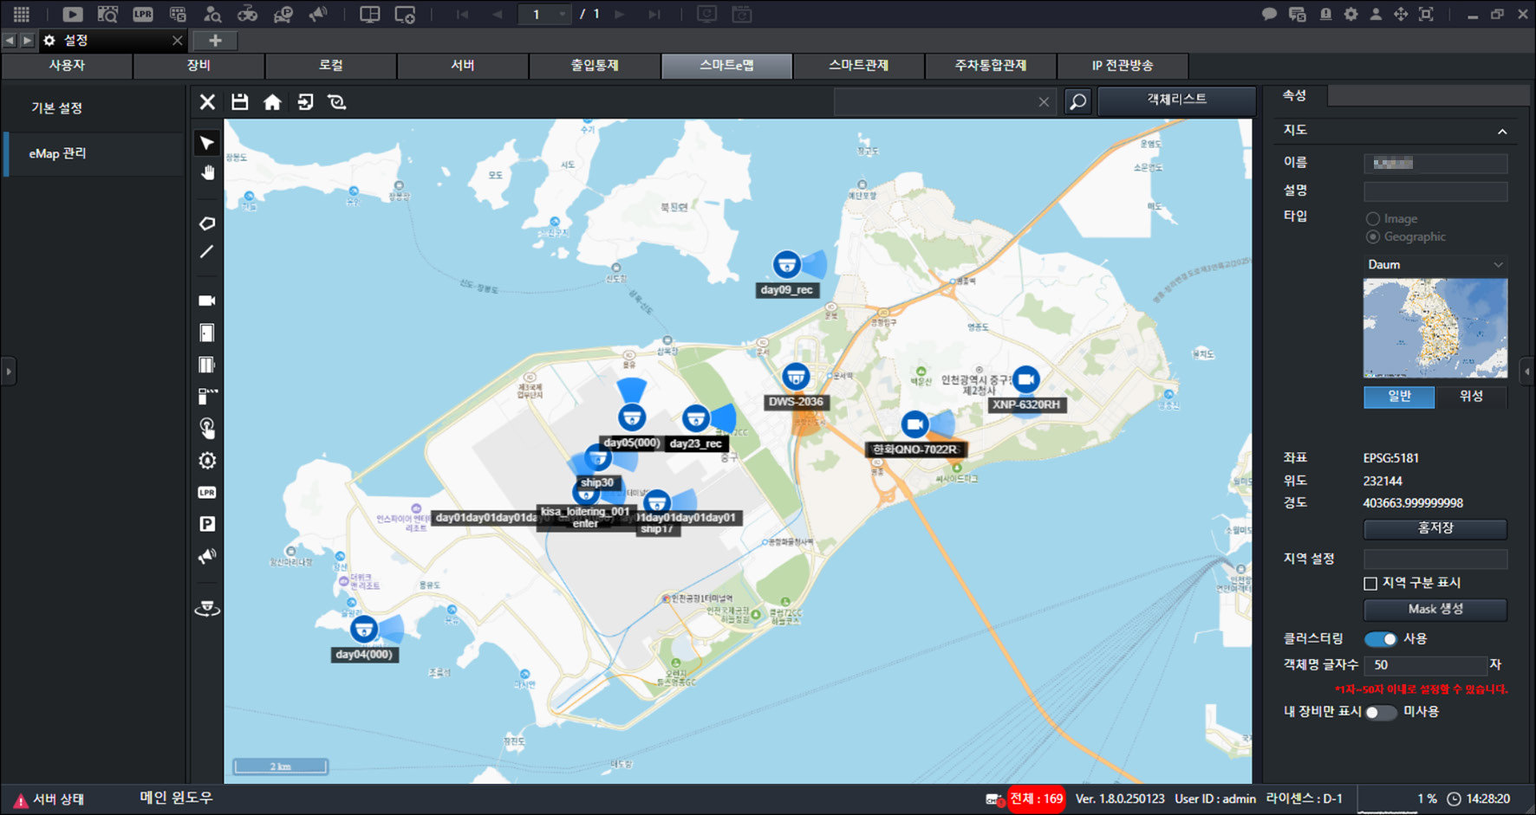
Task: Collapse the 지도 properties section
Action: (x=1502, y=132)
